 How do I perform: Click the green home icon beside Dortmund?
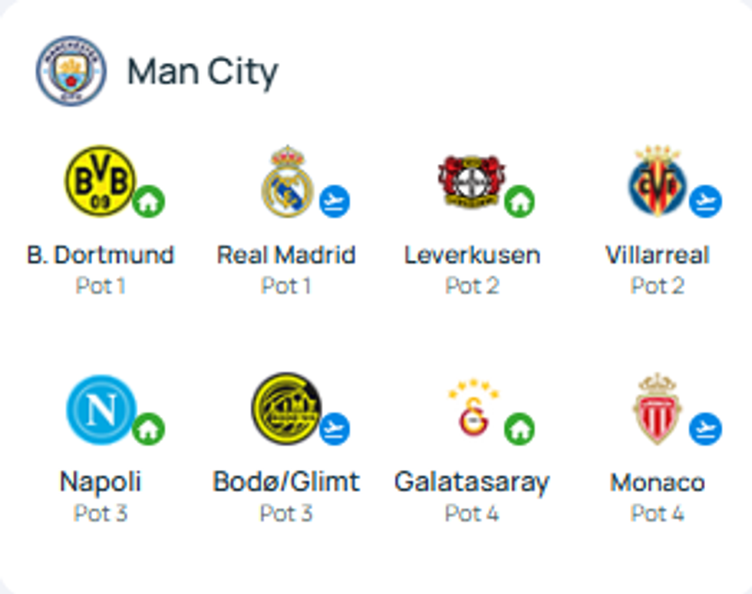click(149, 202)
